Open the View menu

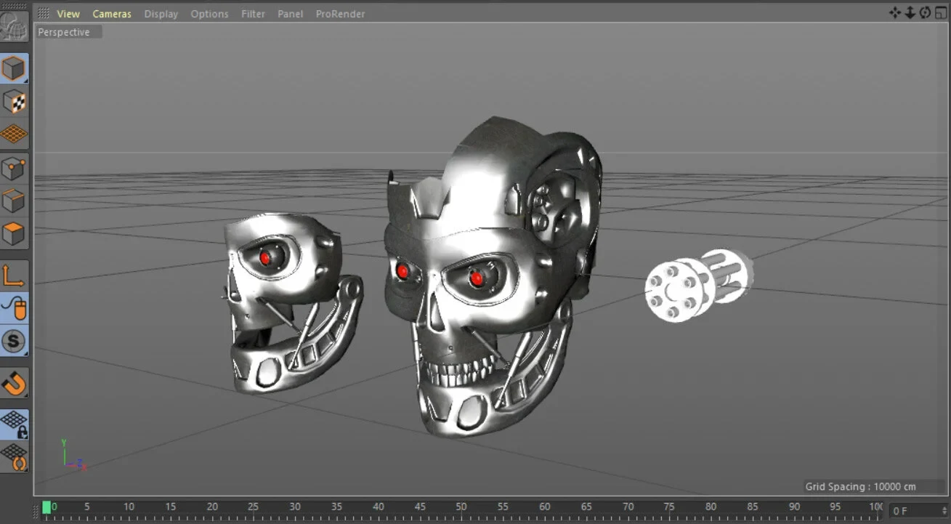pyautogui.click(x=68, y=14)
